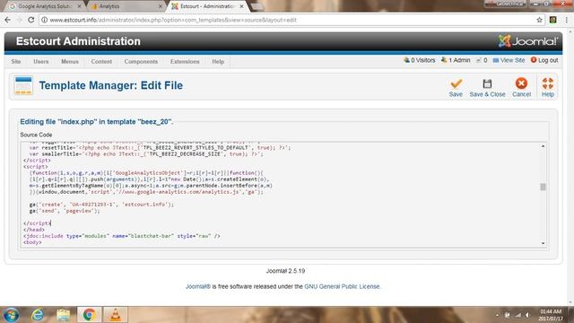Open the Joomla! footer link
Image resolution: width=574 pixels, height=323 pixels.
pos(197,286)
